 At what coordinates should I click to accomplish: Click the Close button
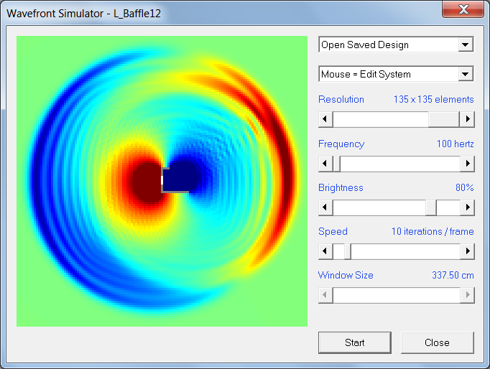437,342
